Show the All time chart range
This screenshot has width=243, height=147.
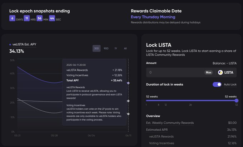click(x=125, y=49)
